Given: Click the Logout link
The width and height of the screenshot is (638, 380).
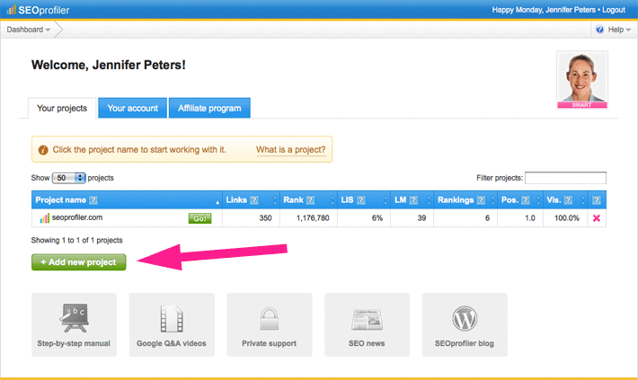Looking at the screenshot, I should pos(613,9).
